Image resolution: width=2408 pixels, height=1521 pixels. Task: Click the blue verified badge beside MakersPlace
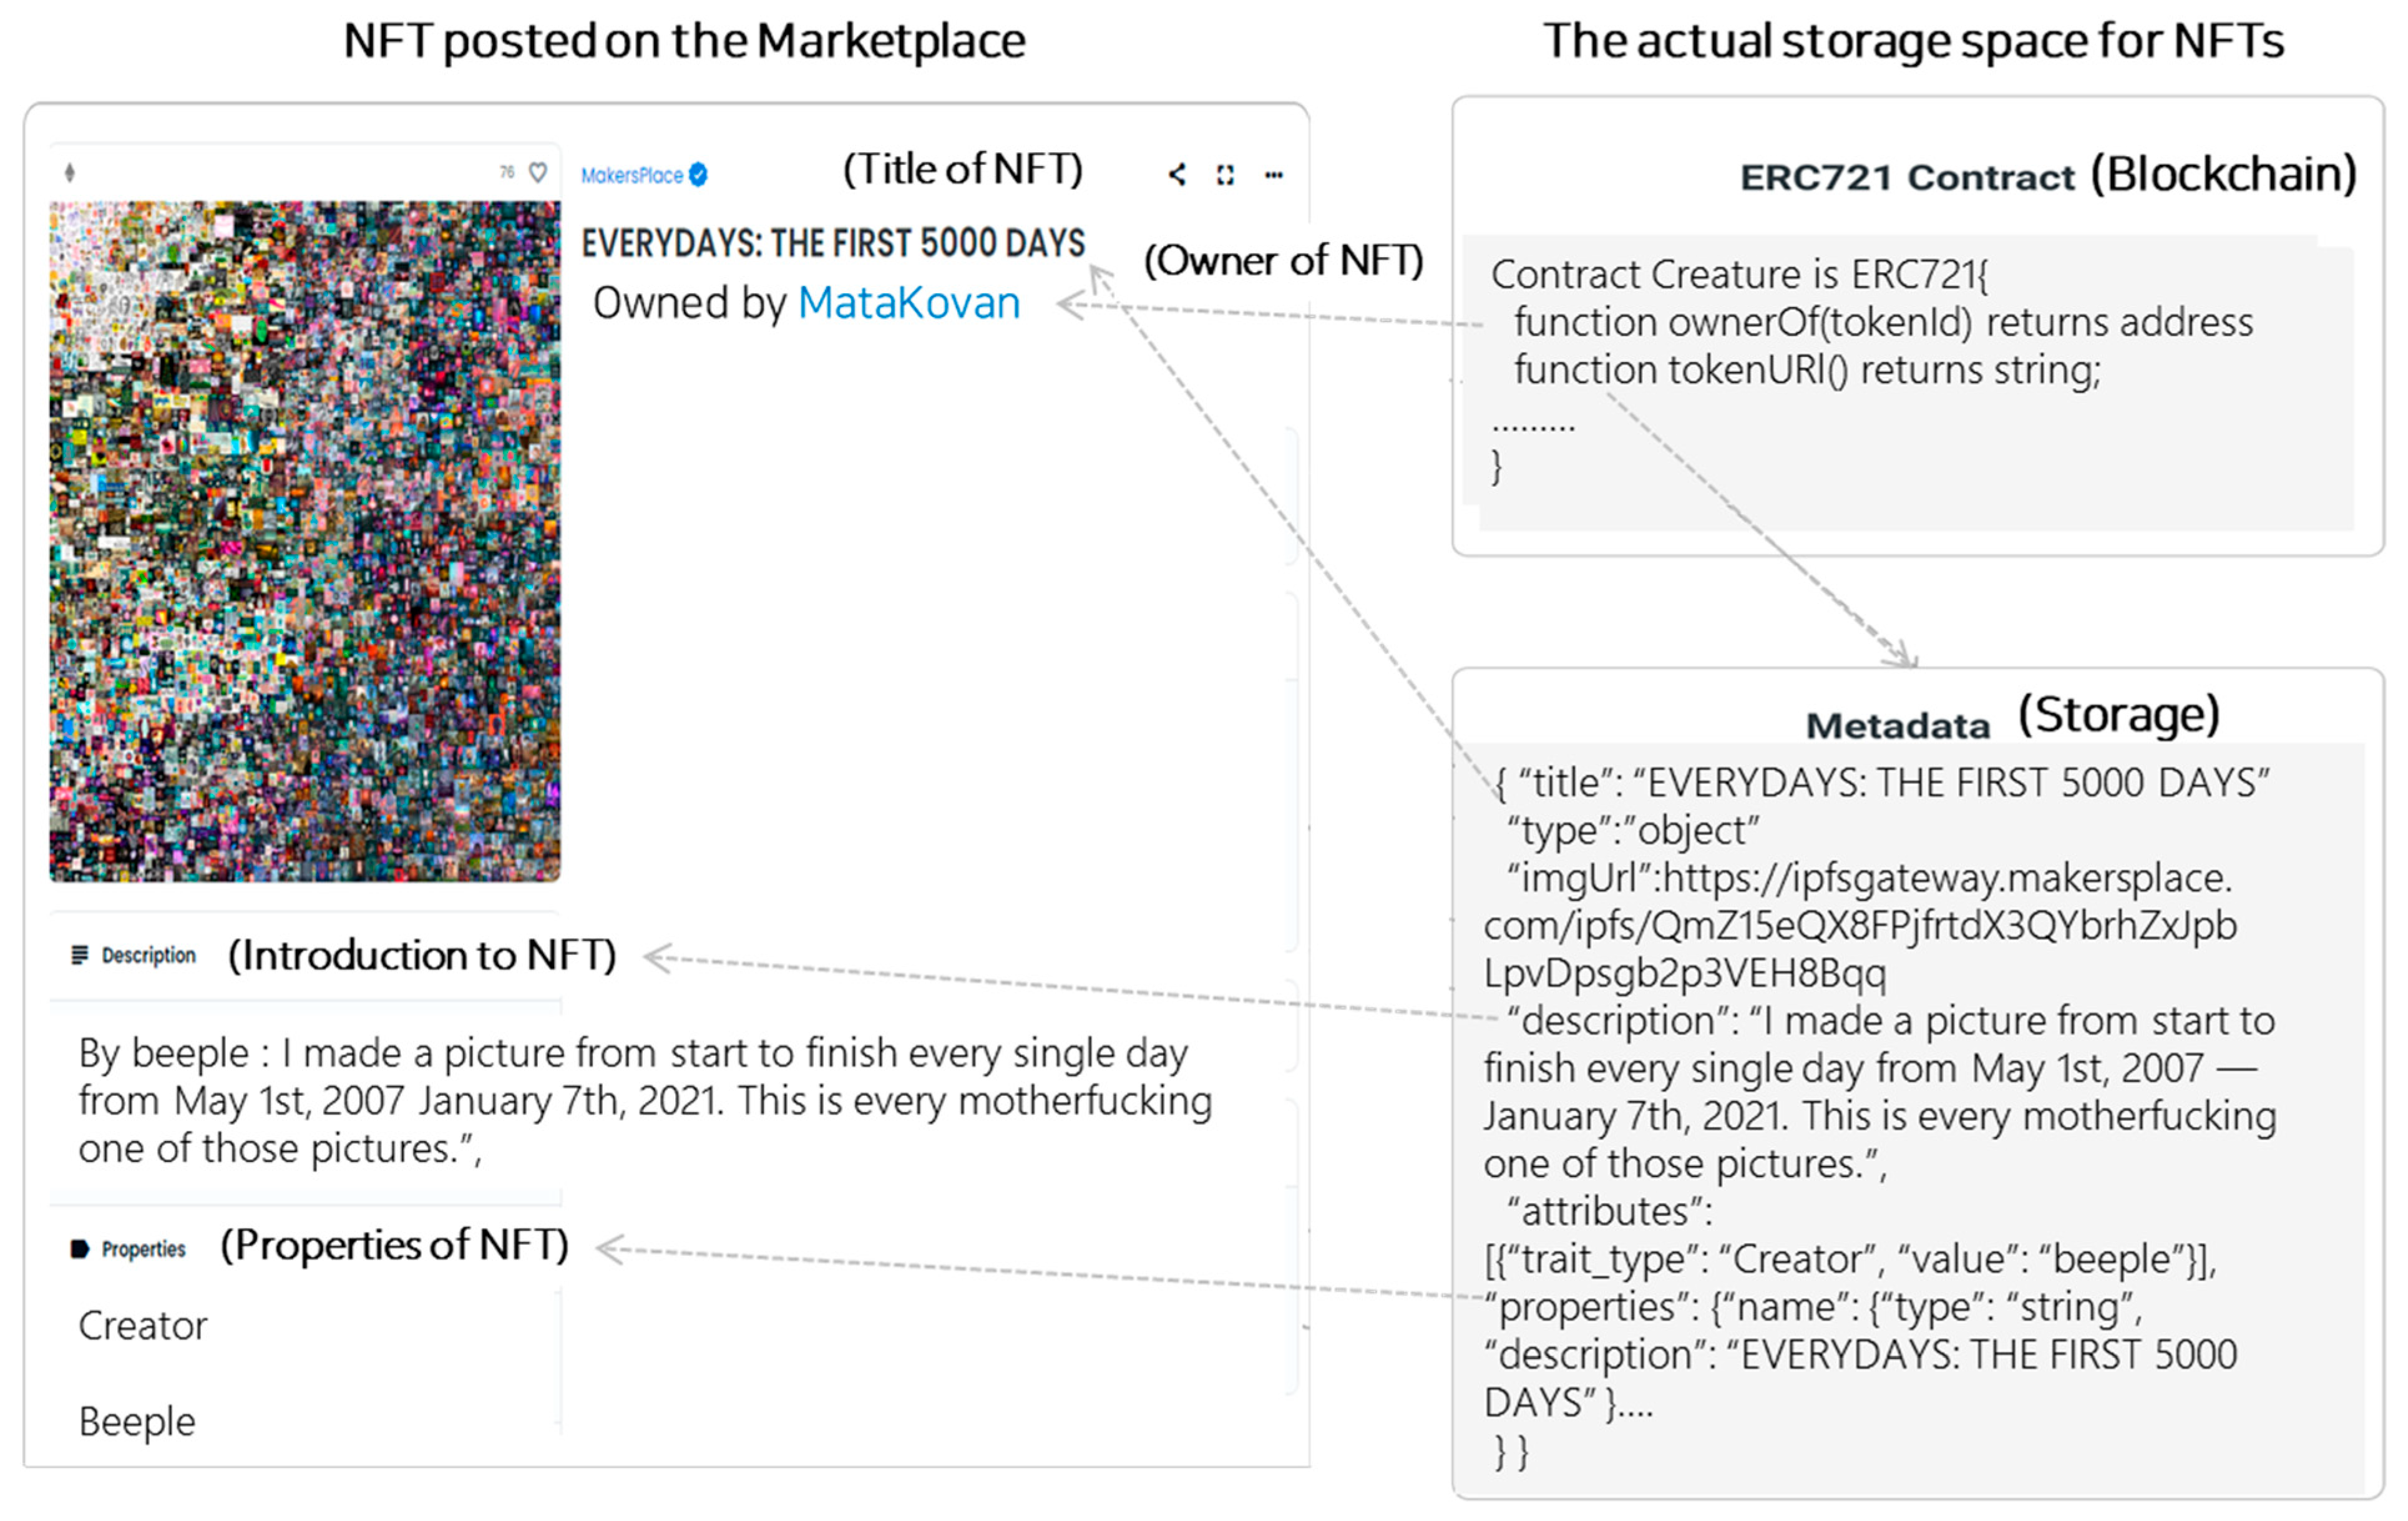pyautogui.click(x=698, y=175)
